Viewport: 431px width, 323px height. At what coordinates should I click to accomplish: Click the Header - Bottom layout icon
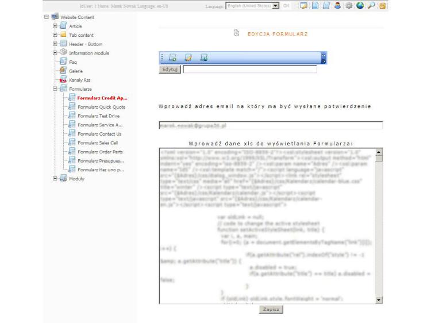point(63,44)
